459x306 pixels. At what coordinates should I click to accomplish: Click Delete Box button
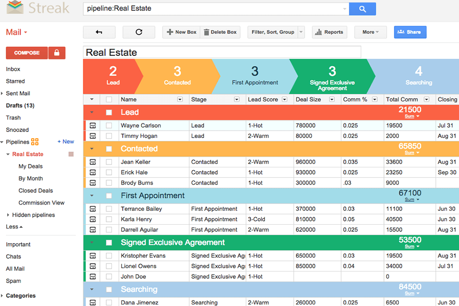(220, 32)
